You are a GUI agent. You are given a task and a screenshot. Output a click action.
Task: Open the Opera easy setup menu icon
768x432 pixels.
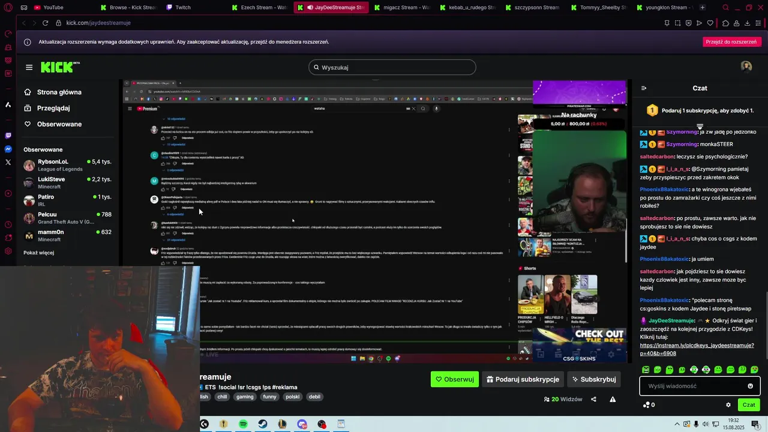tap(759, 23)
